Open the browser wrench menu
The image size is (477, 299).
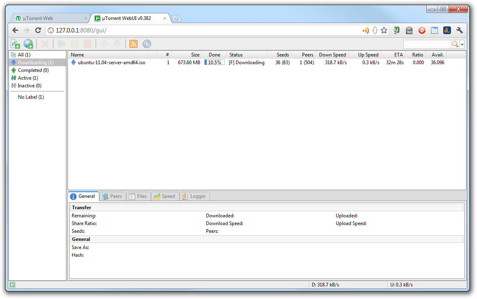coord(459,30)
